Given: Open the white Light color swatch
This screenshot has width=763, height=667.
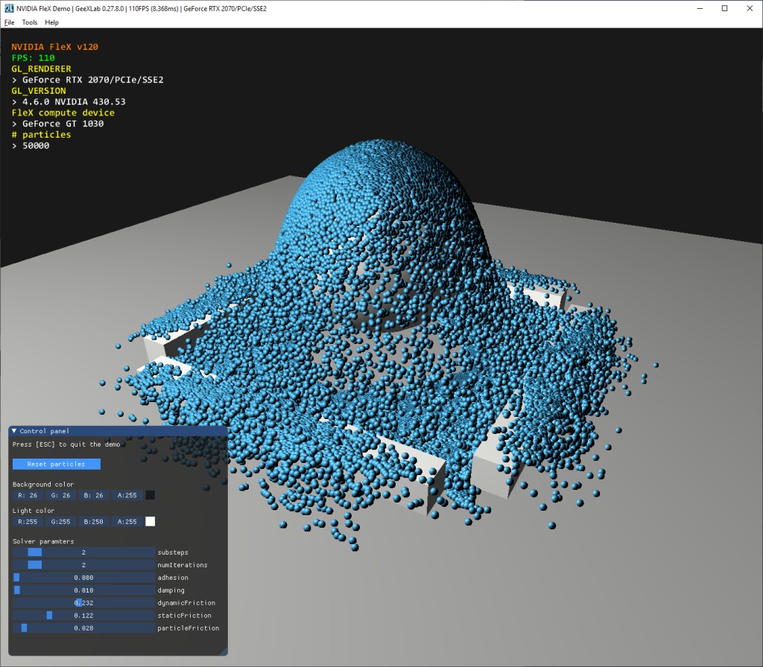Looking at the screenshot, I should point(151,522).
